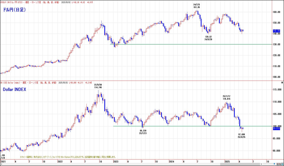This screenshot has height=166, width=284.
Task: Click the 25/1/17 110.015 peak label
Action: pyautogui.click(x=227, y=98)
